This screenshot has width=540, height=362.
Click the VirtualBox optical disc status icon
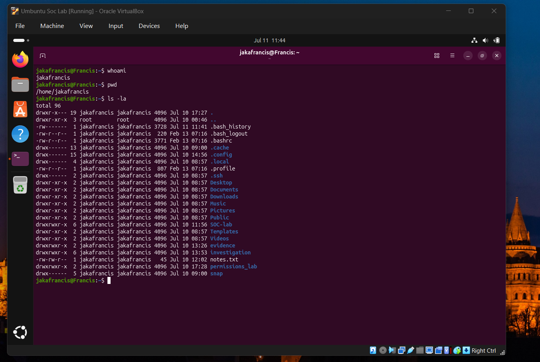pos(383,350)
